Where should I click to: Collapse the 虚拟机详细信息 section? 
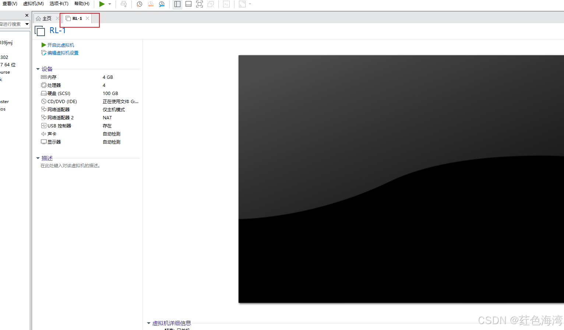click(149, 323)
